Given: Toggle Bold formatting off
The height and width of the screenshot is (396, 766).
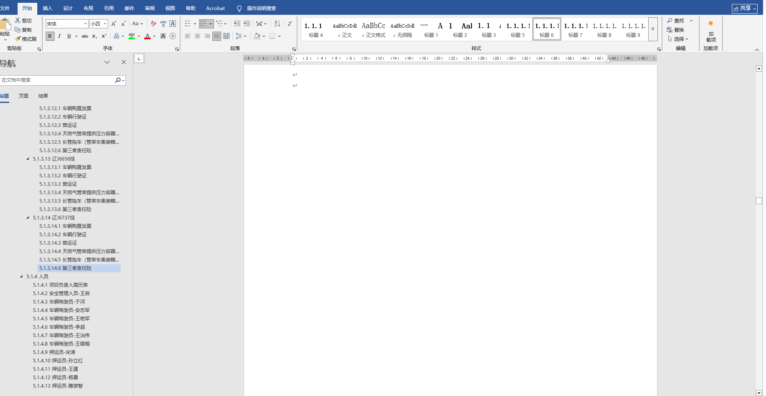Looking at the screenshot, I should 50,36.
